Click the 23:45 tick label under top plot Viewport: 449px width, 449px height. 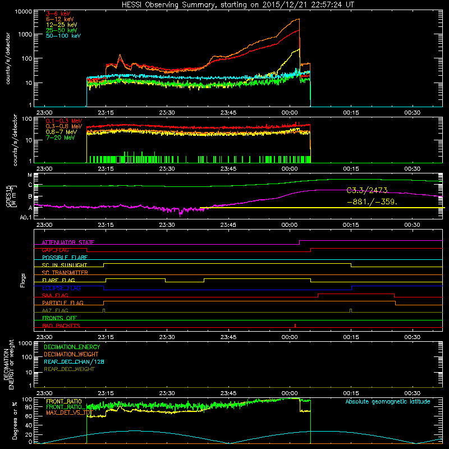point(228,113)
